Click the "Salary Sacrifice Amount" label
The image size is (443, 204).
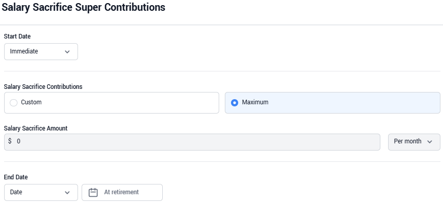pyautogui.click(x=35, y=128)
